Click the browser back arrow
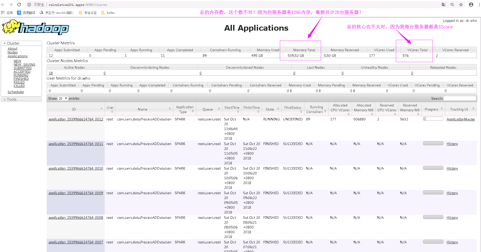The width and height of the screenshot is (481, 252). click(3, 5)
